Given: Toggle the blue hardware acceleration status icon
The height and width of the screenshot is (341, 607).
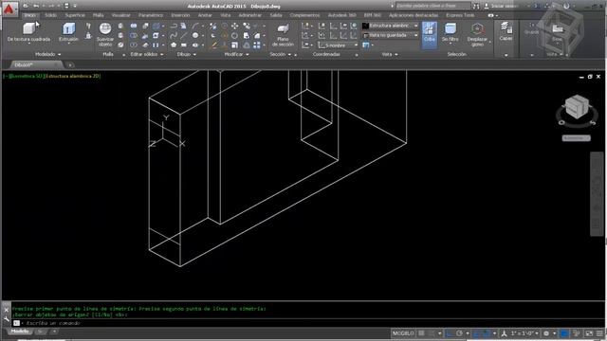Looking at the screenshot, I should 564,333.
